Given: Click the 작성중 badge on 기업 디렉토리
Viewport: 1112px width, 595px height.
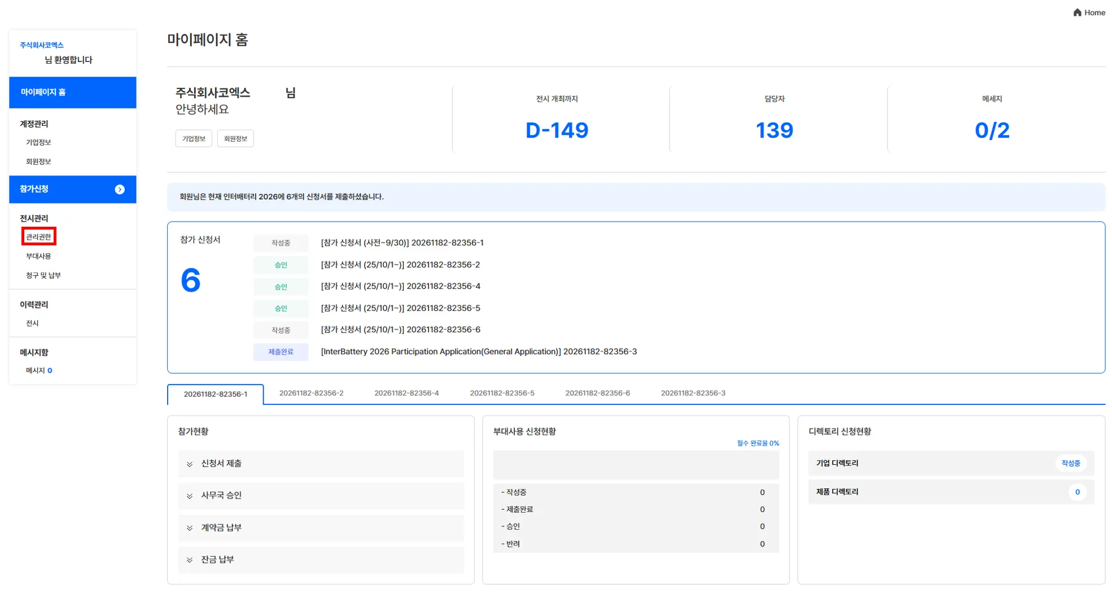Looking at the screenshot, I should 1070,464.
